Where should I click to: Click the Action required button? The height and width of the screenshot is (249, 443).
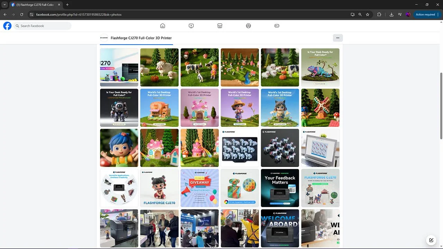point(425,15)
